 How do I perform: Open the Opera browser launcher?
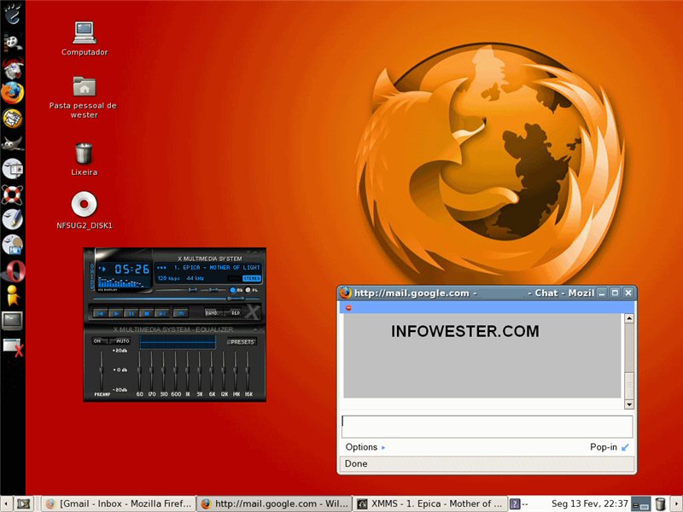12,271
